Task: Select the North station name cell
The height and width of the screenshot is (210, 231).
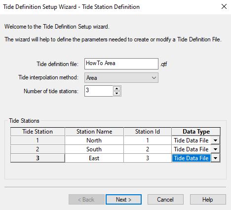Action: coord(94,140)
